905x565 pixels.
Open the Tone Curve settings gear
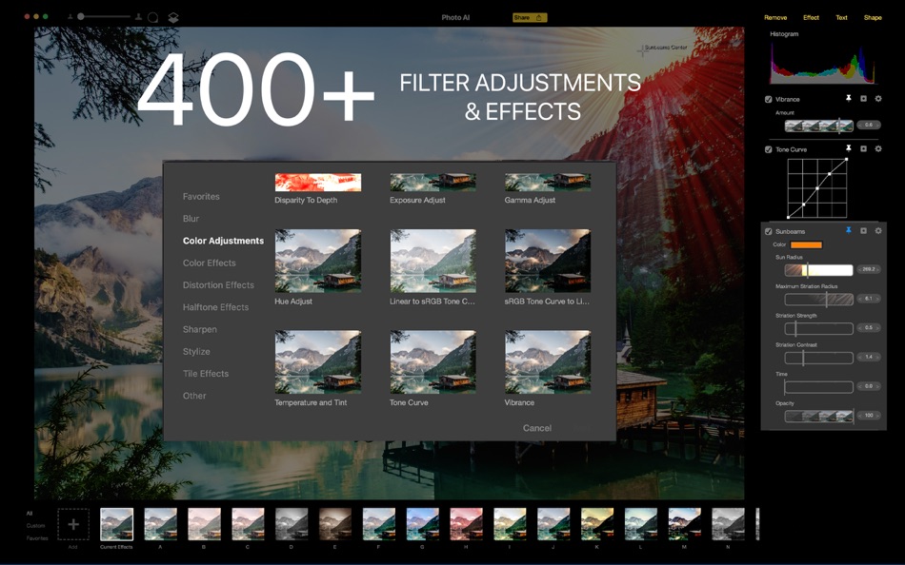click(x=878, y=149)
